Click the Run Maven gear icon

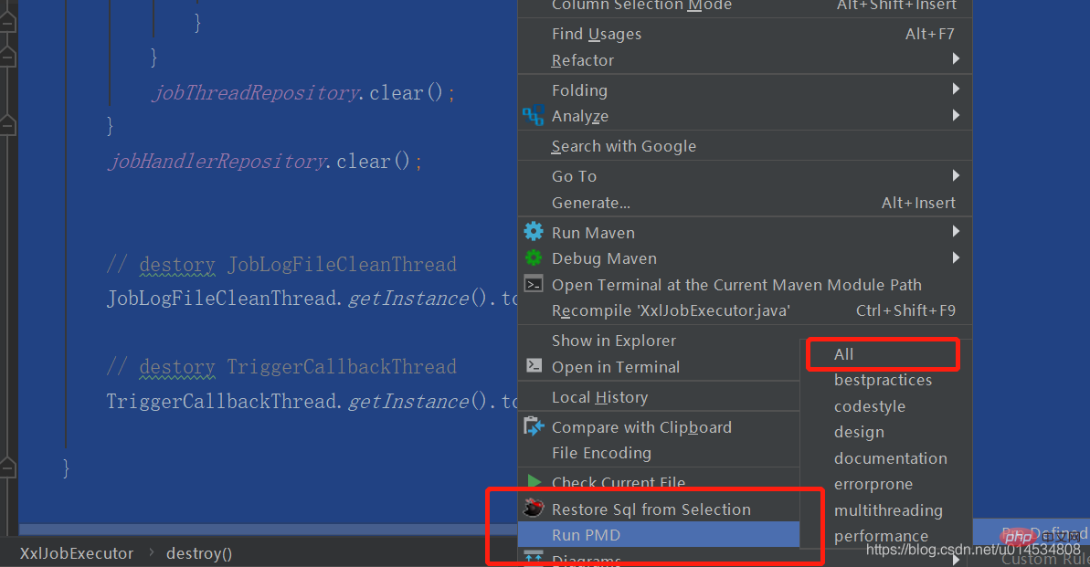(534, 231)
